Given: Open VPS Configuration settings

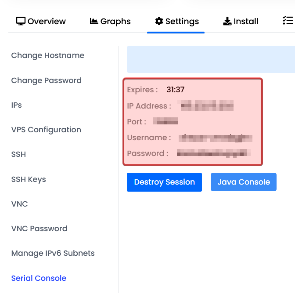Looking at the screenshot, I should pos(46,130).
